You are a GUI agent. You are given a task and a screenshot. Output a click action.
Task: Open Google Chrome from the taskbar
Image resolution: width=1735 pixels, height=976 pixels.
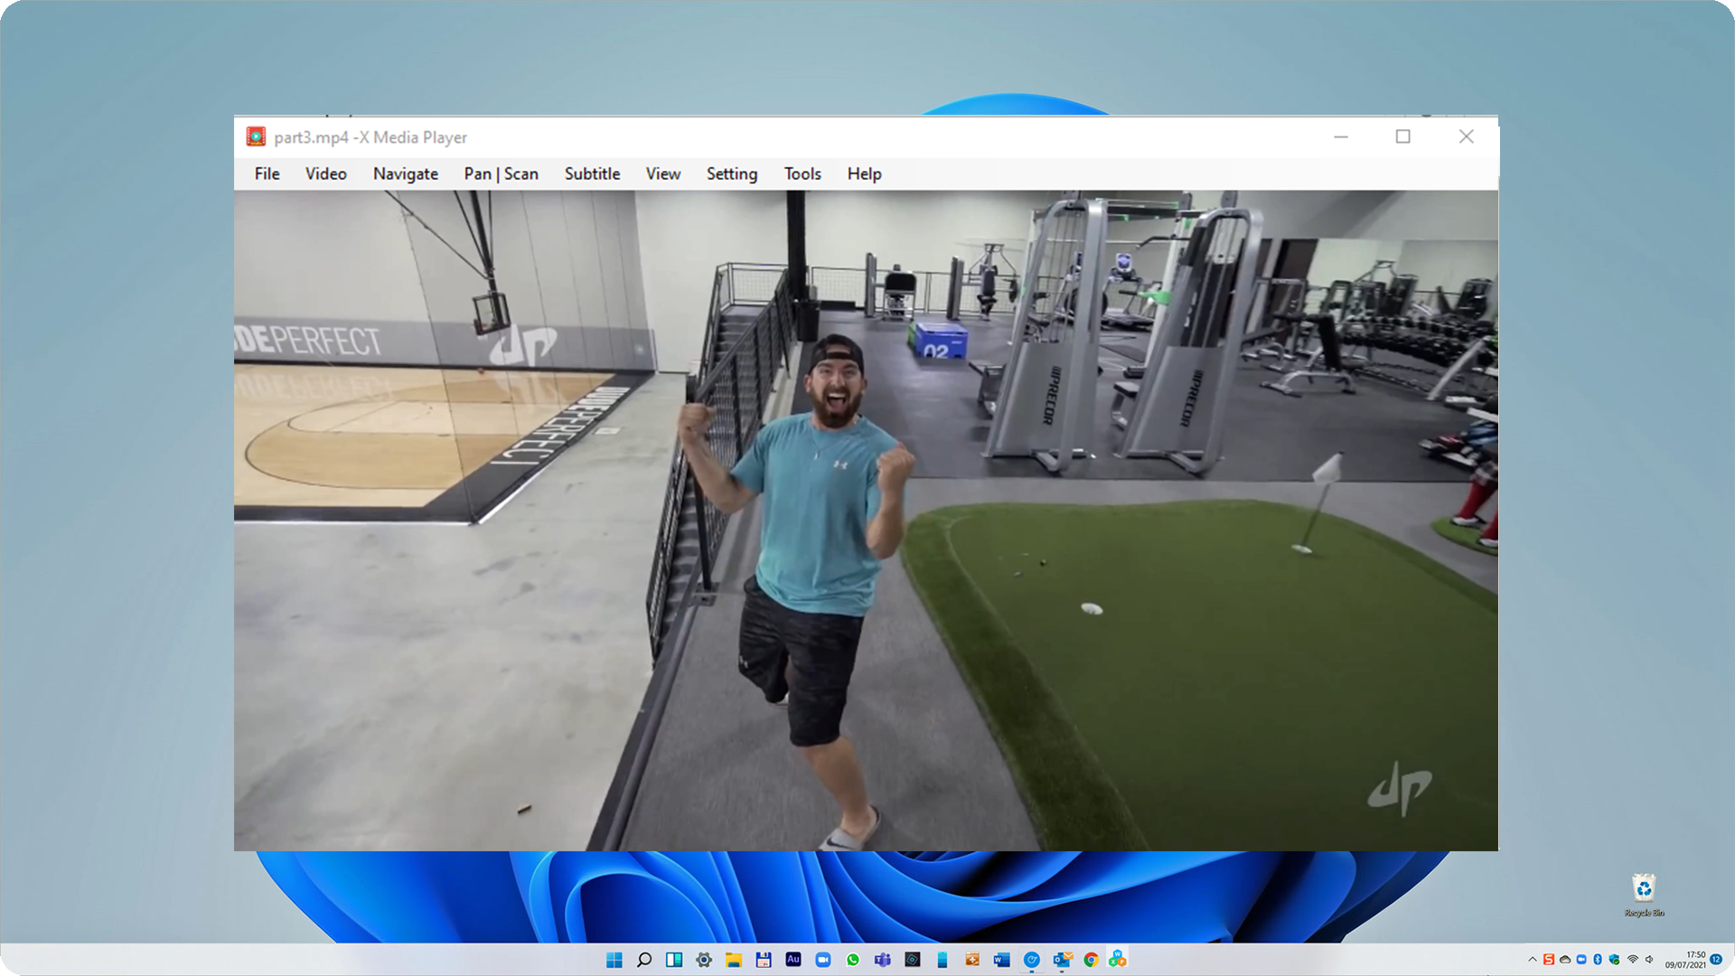(x=1092, y=960)
